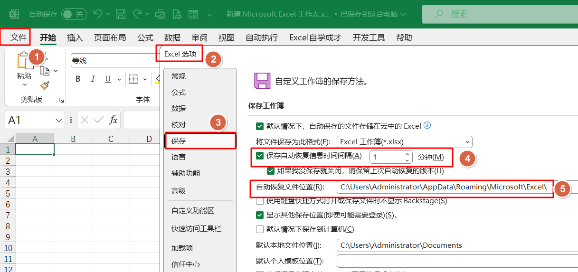The height and width of the screenshot is (272, 578).
Task: Switch to the Excel自学成才 tab
Action: [315, 38]
